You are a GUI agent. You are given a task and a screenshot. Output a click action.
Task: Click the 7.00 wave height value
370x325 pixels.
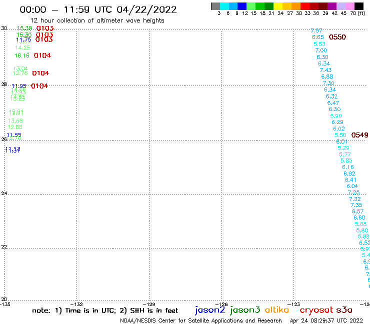click(321, 50)
